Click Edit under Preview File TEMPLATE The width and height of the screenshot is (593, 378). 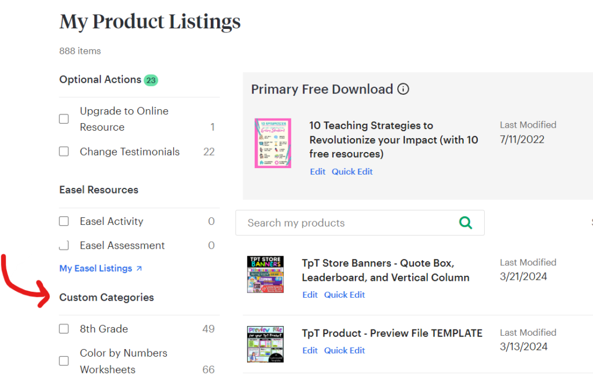tap(310, 350)
